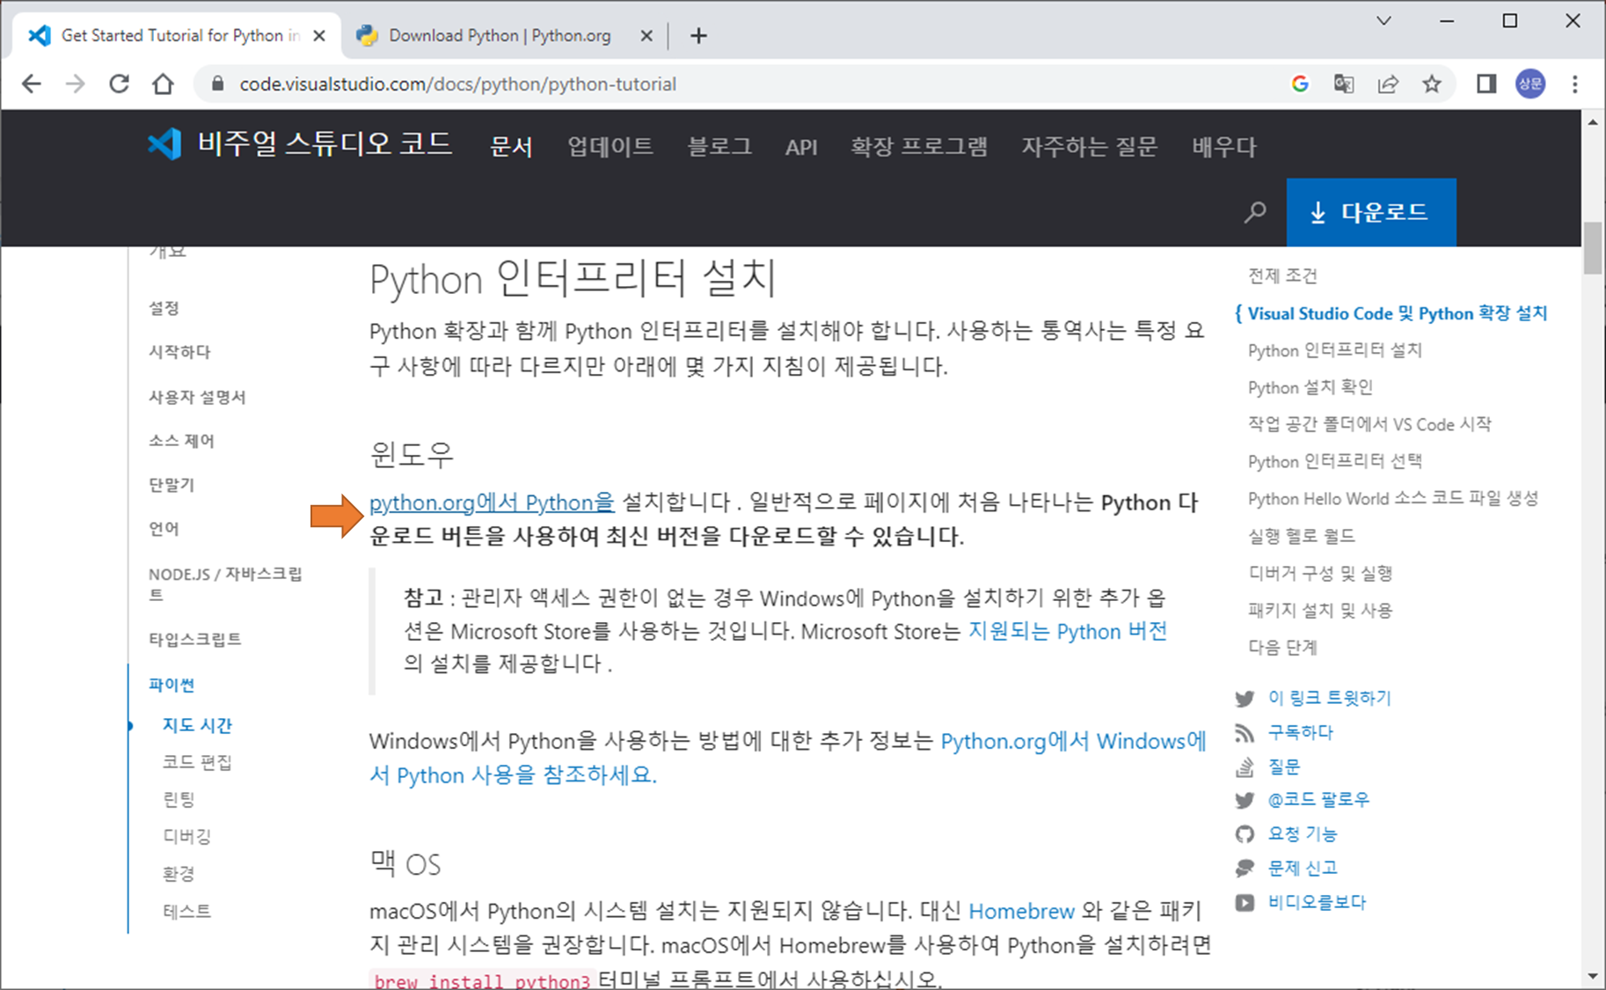Image resolution: width=1606 pixels, height=990 pixels.
Task: Expand the 사용자 설명서 sidebar section
Action: point(197,397)
